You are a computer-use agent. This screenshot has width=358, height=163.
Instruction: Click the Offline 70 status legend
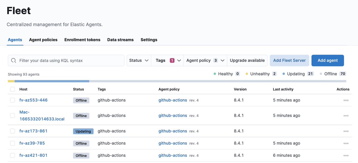point(333,74)
